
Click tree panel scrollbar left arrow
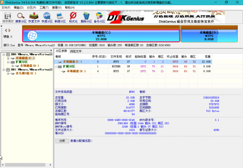3,165
